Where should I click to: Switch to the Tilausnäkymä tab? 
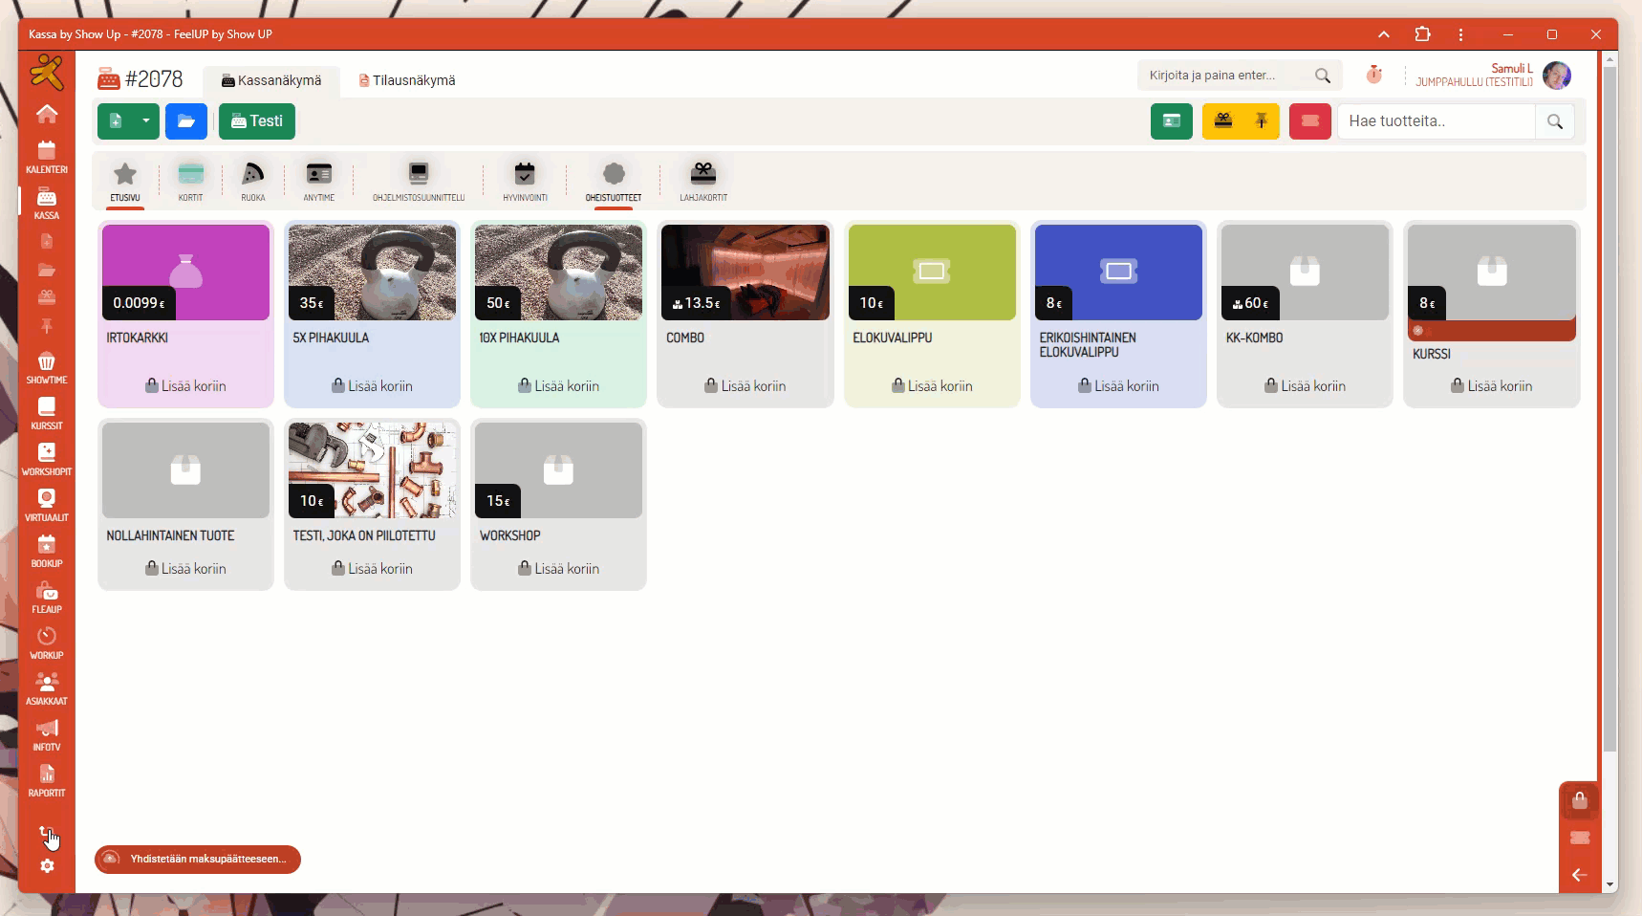pos(407,80)
